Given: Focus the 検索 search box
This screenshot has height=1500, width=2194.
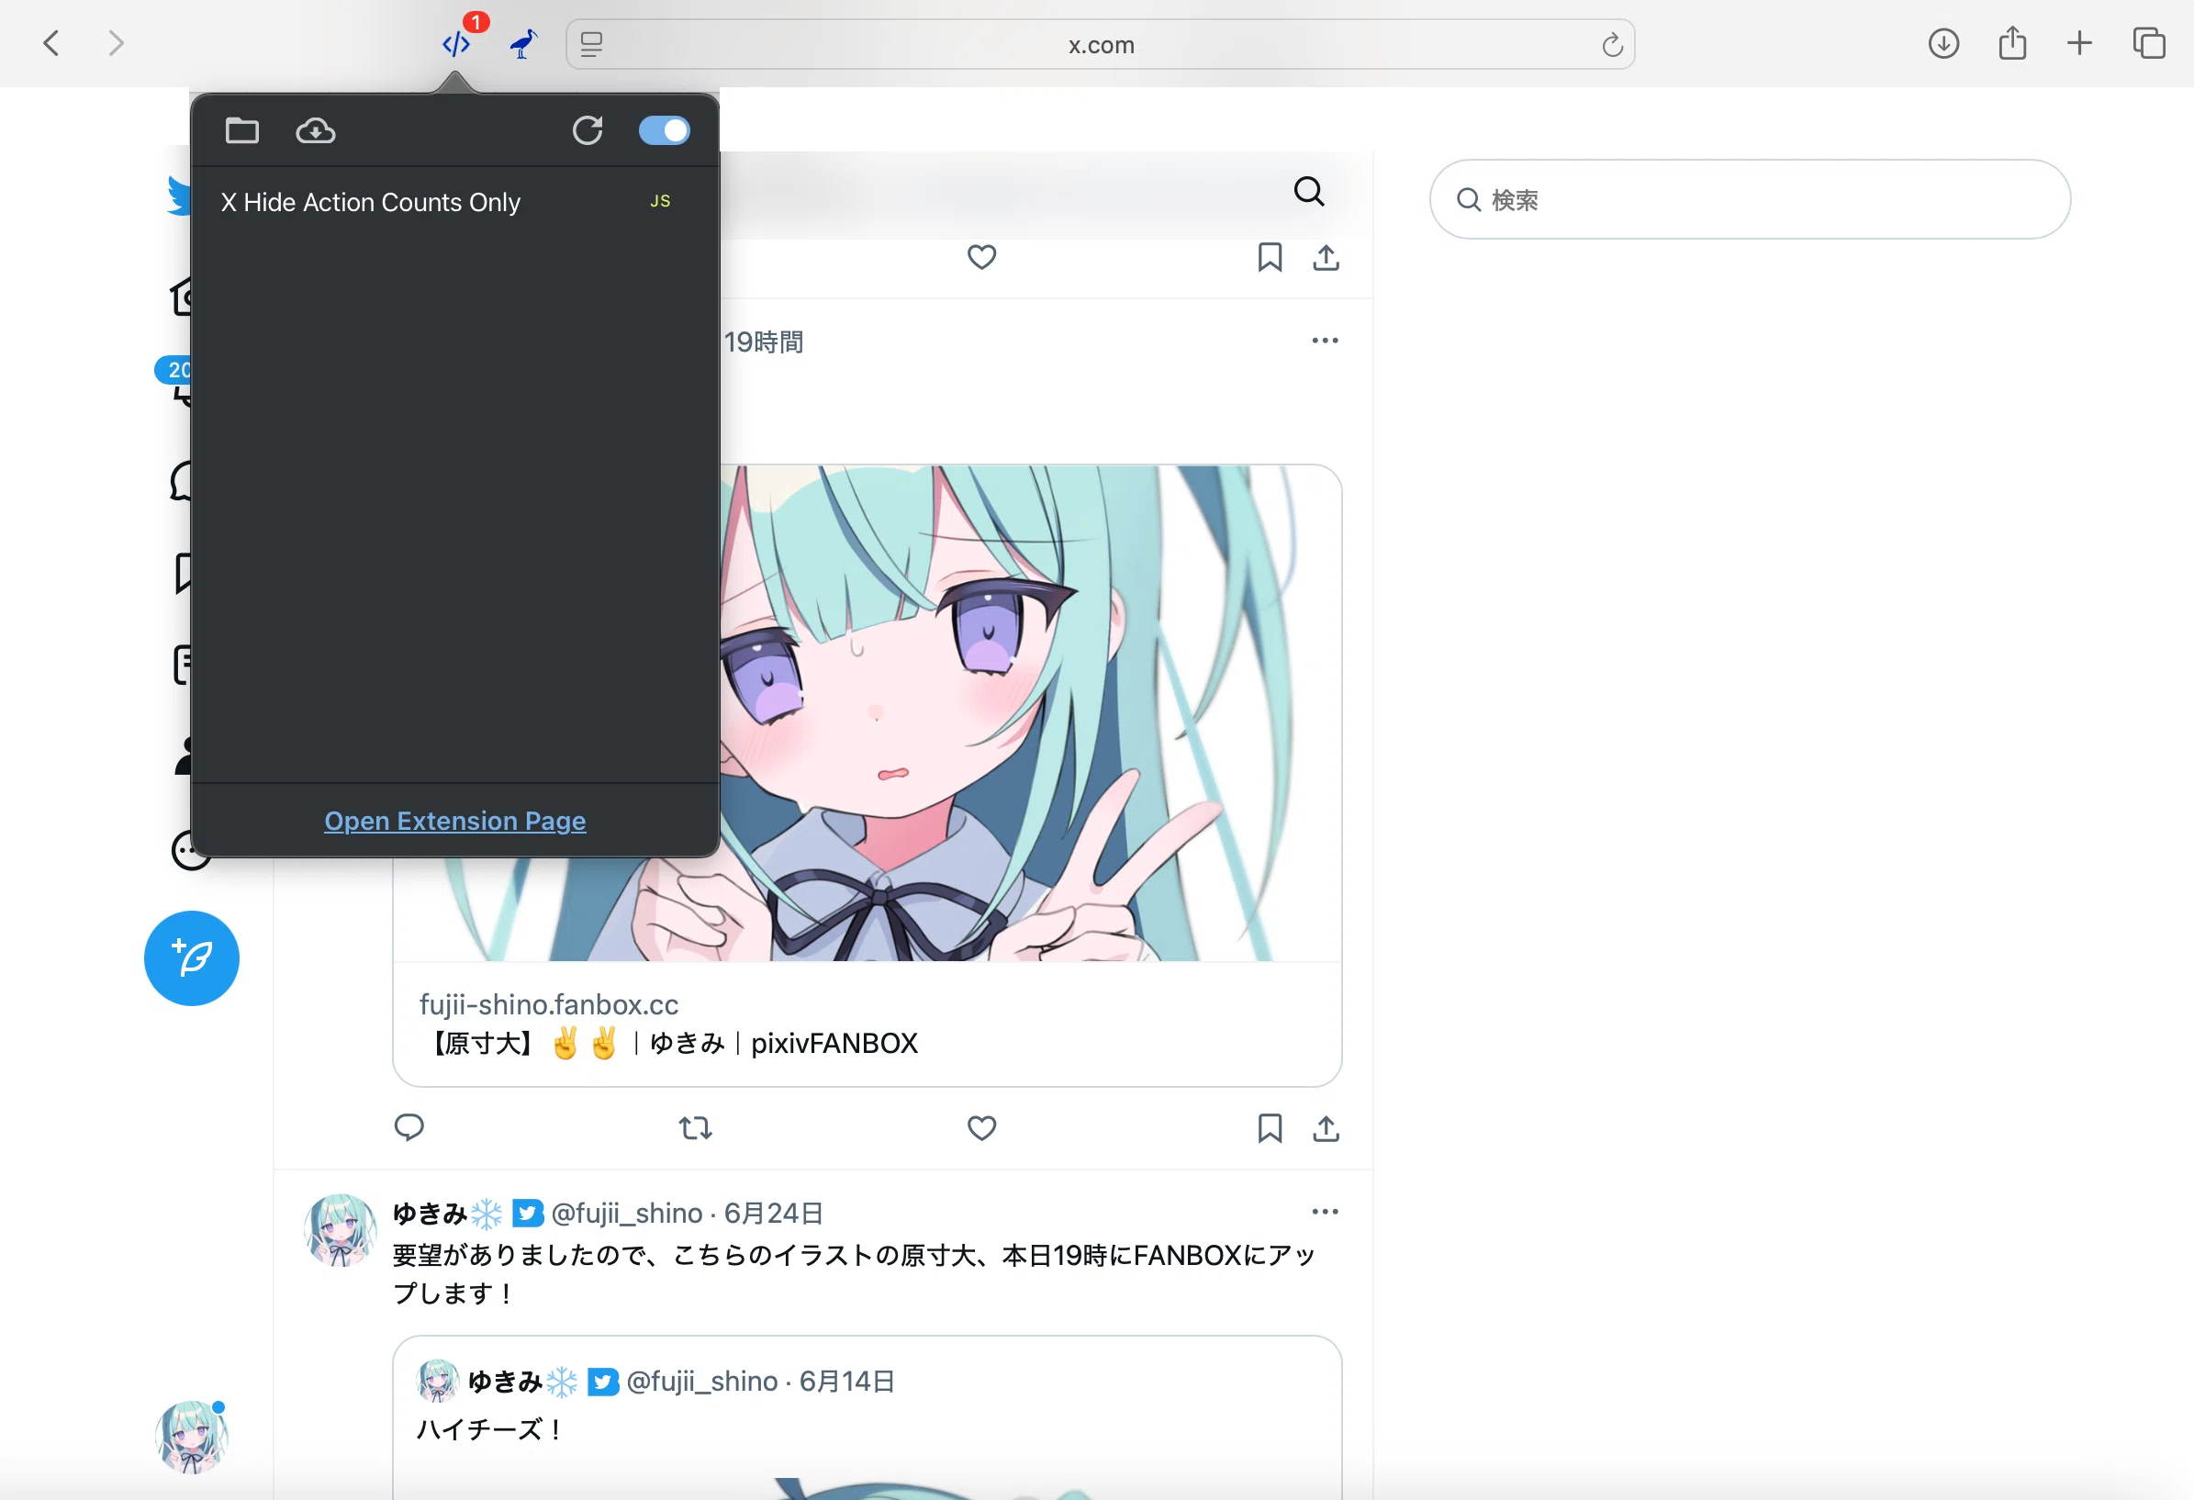Looking at the screenshot, I should (x=1751, y=199).
